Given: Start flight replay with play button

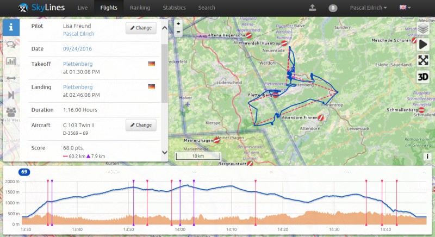Looking at the screenshot, I should [423, 45].
